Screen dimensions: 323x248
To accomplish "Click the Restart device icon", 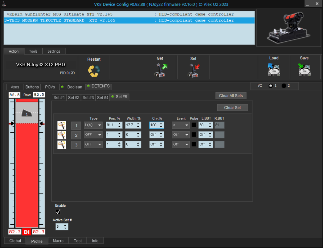I will (94, 71).
